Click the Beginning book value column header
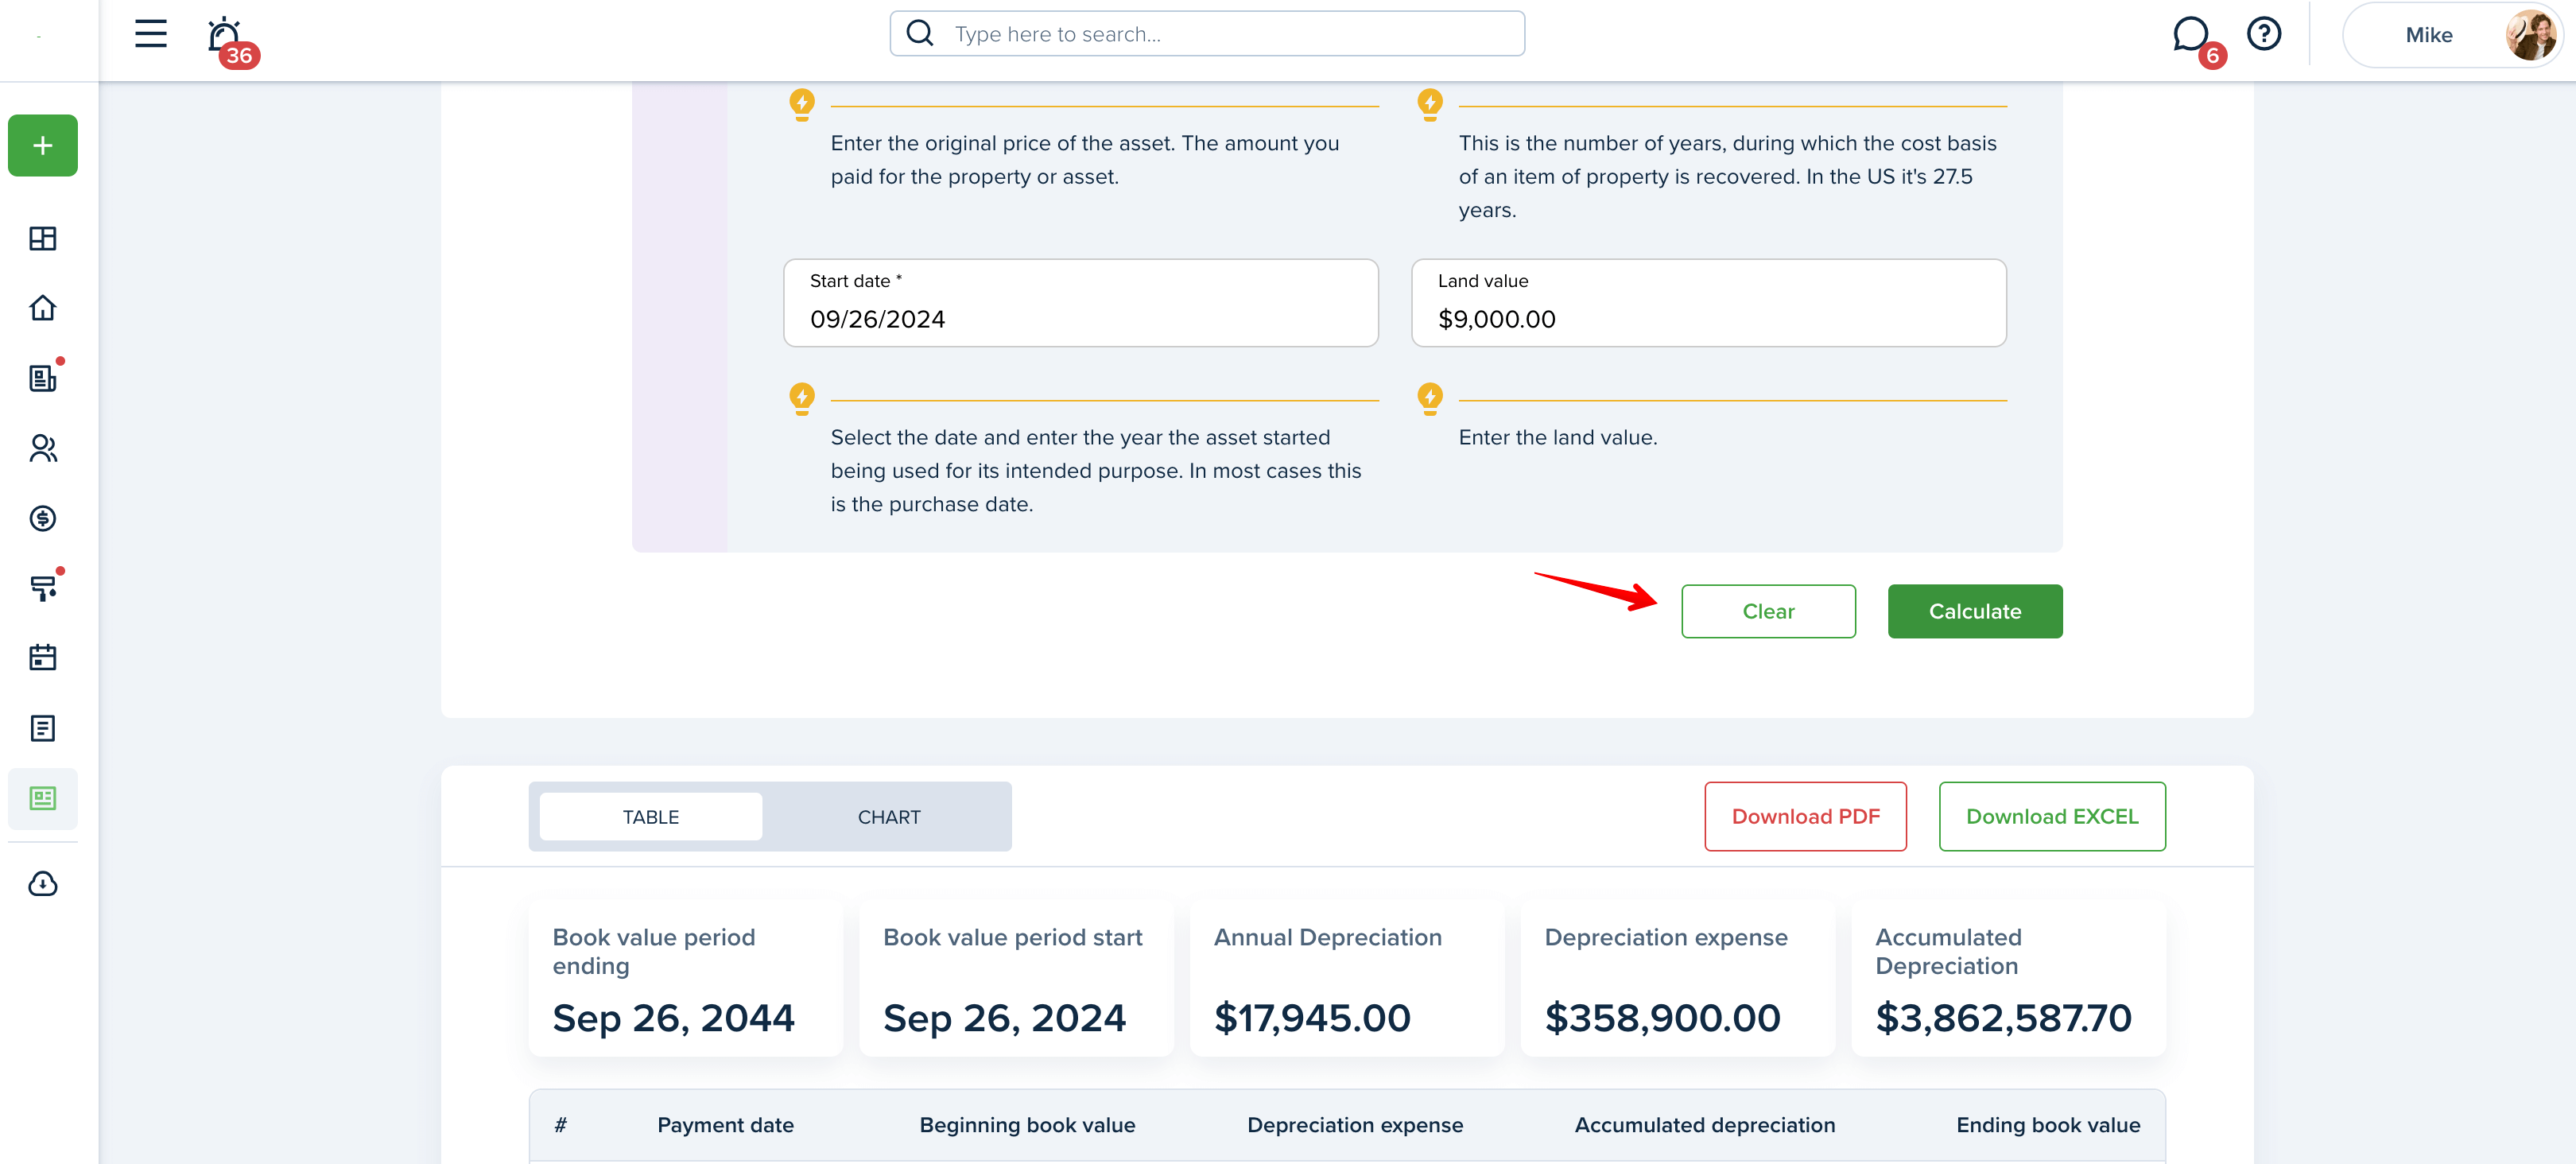The image size is (2576, 1164). [1027, 1125]
